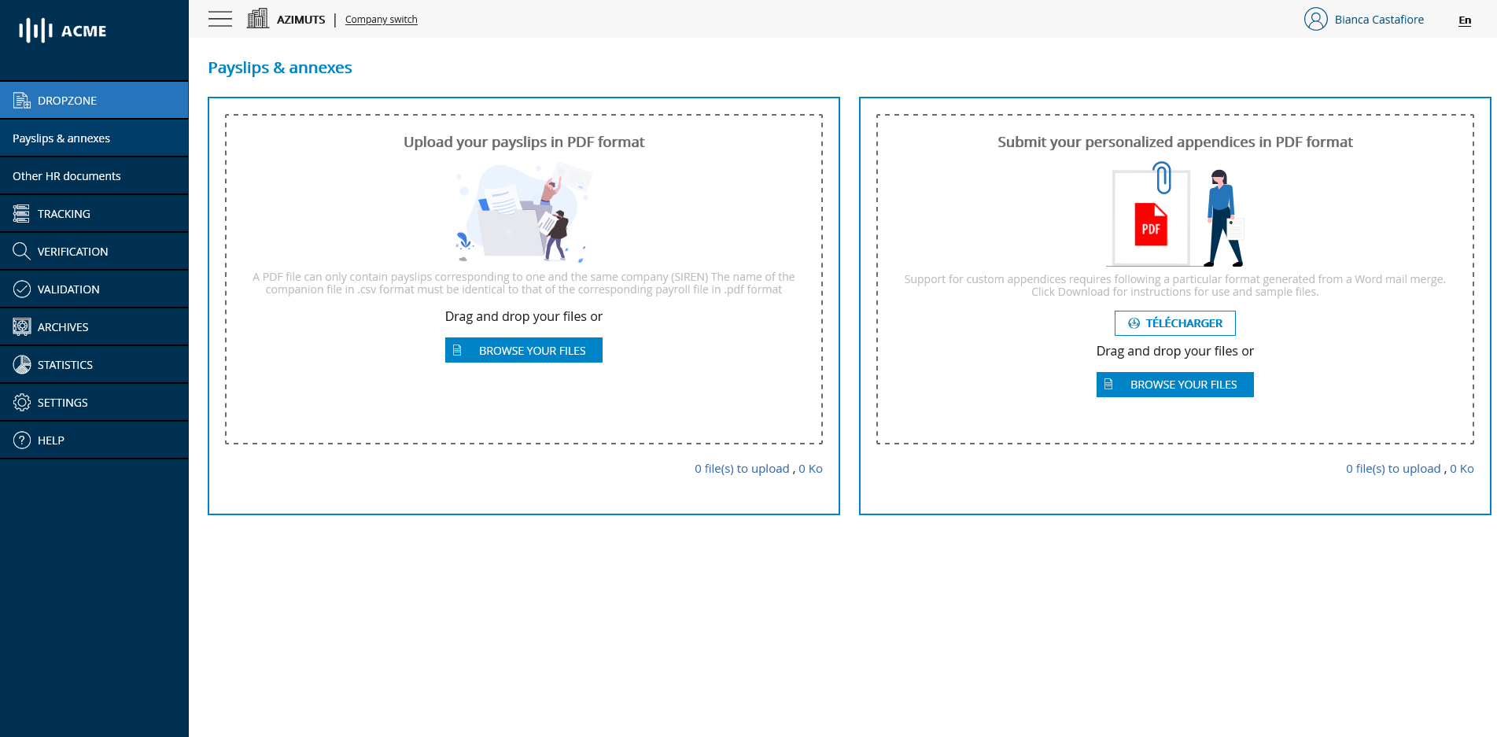The height and width of the screenshot is (737, 1497).
Task: Open the Dropzone section icon
Action: (21, 99)
